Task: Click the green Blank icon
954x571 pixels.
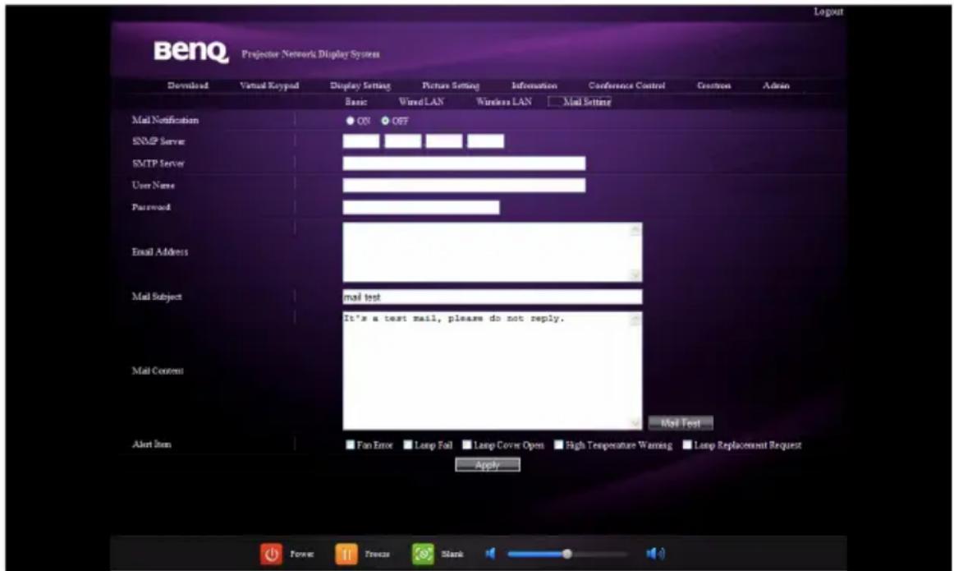Action: point(423,554)
